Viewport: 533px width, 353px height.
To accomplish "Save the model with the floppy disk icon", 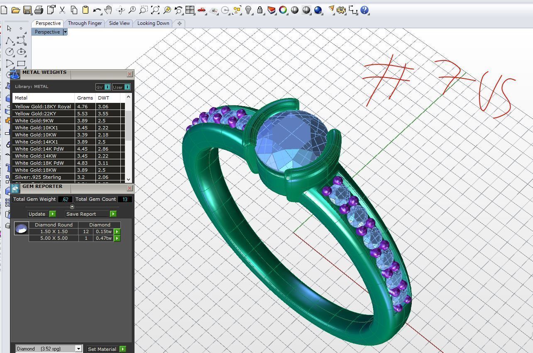I will coord(27,10).
